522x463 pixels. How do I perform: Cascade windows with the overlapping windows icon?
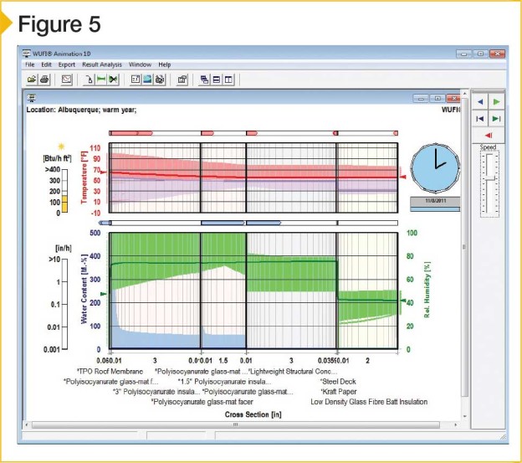[204, 80]
